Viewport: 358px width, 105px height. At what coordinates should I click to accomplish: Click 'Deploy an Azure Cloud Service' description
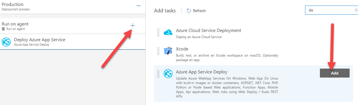click(x=199, y=37)
